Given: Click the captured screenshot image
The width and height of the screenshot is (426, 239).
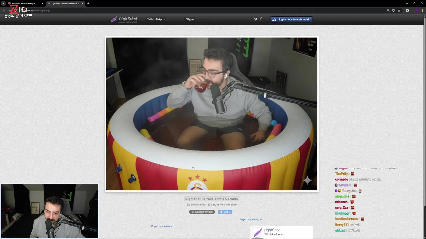Looking at the screenshot, I should click(212, 114).
